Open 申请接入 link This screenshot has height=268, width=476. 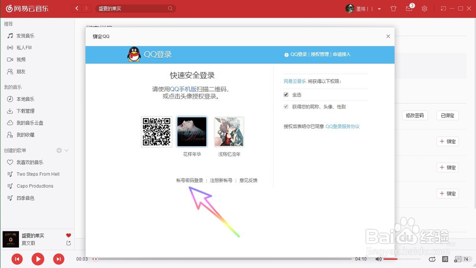pos(341,54)
